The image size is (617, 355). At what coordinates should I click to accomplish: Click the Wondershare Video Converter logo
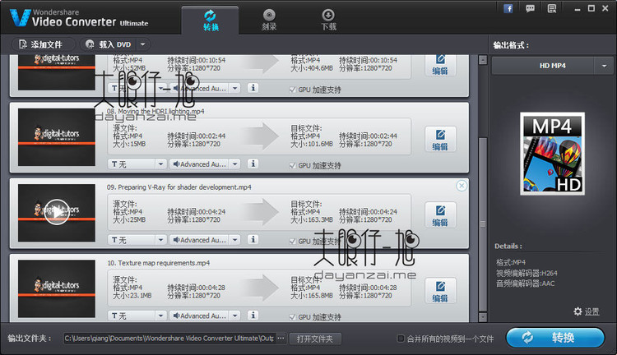tap(80, 18)
